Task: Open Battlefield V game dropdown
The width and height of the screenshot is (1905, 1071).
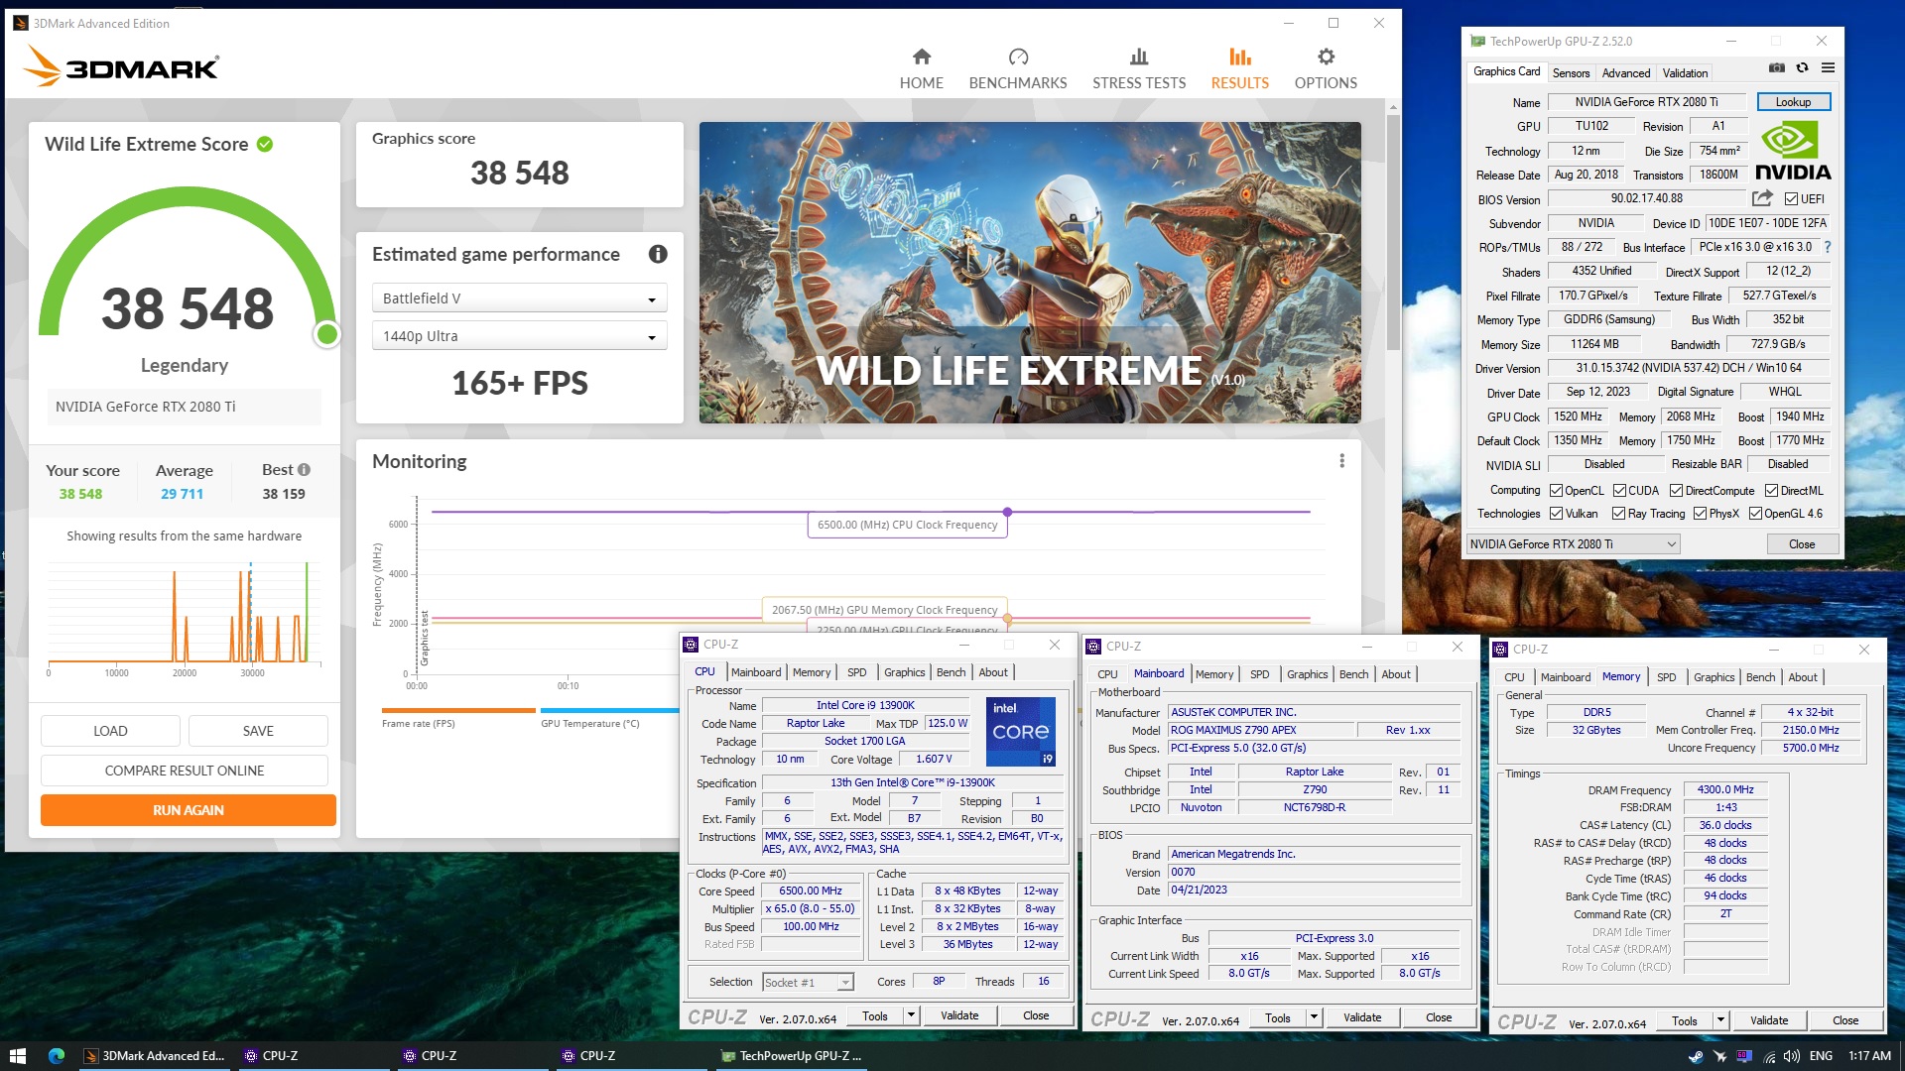Action: point(519,298)
